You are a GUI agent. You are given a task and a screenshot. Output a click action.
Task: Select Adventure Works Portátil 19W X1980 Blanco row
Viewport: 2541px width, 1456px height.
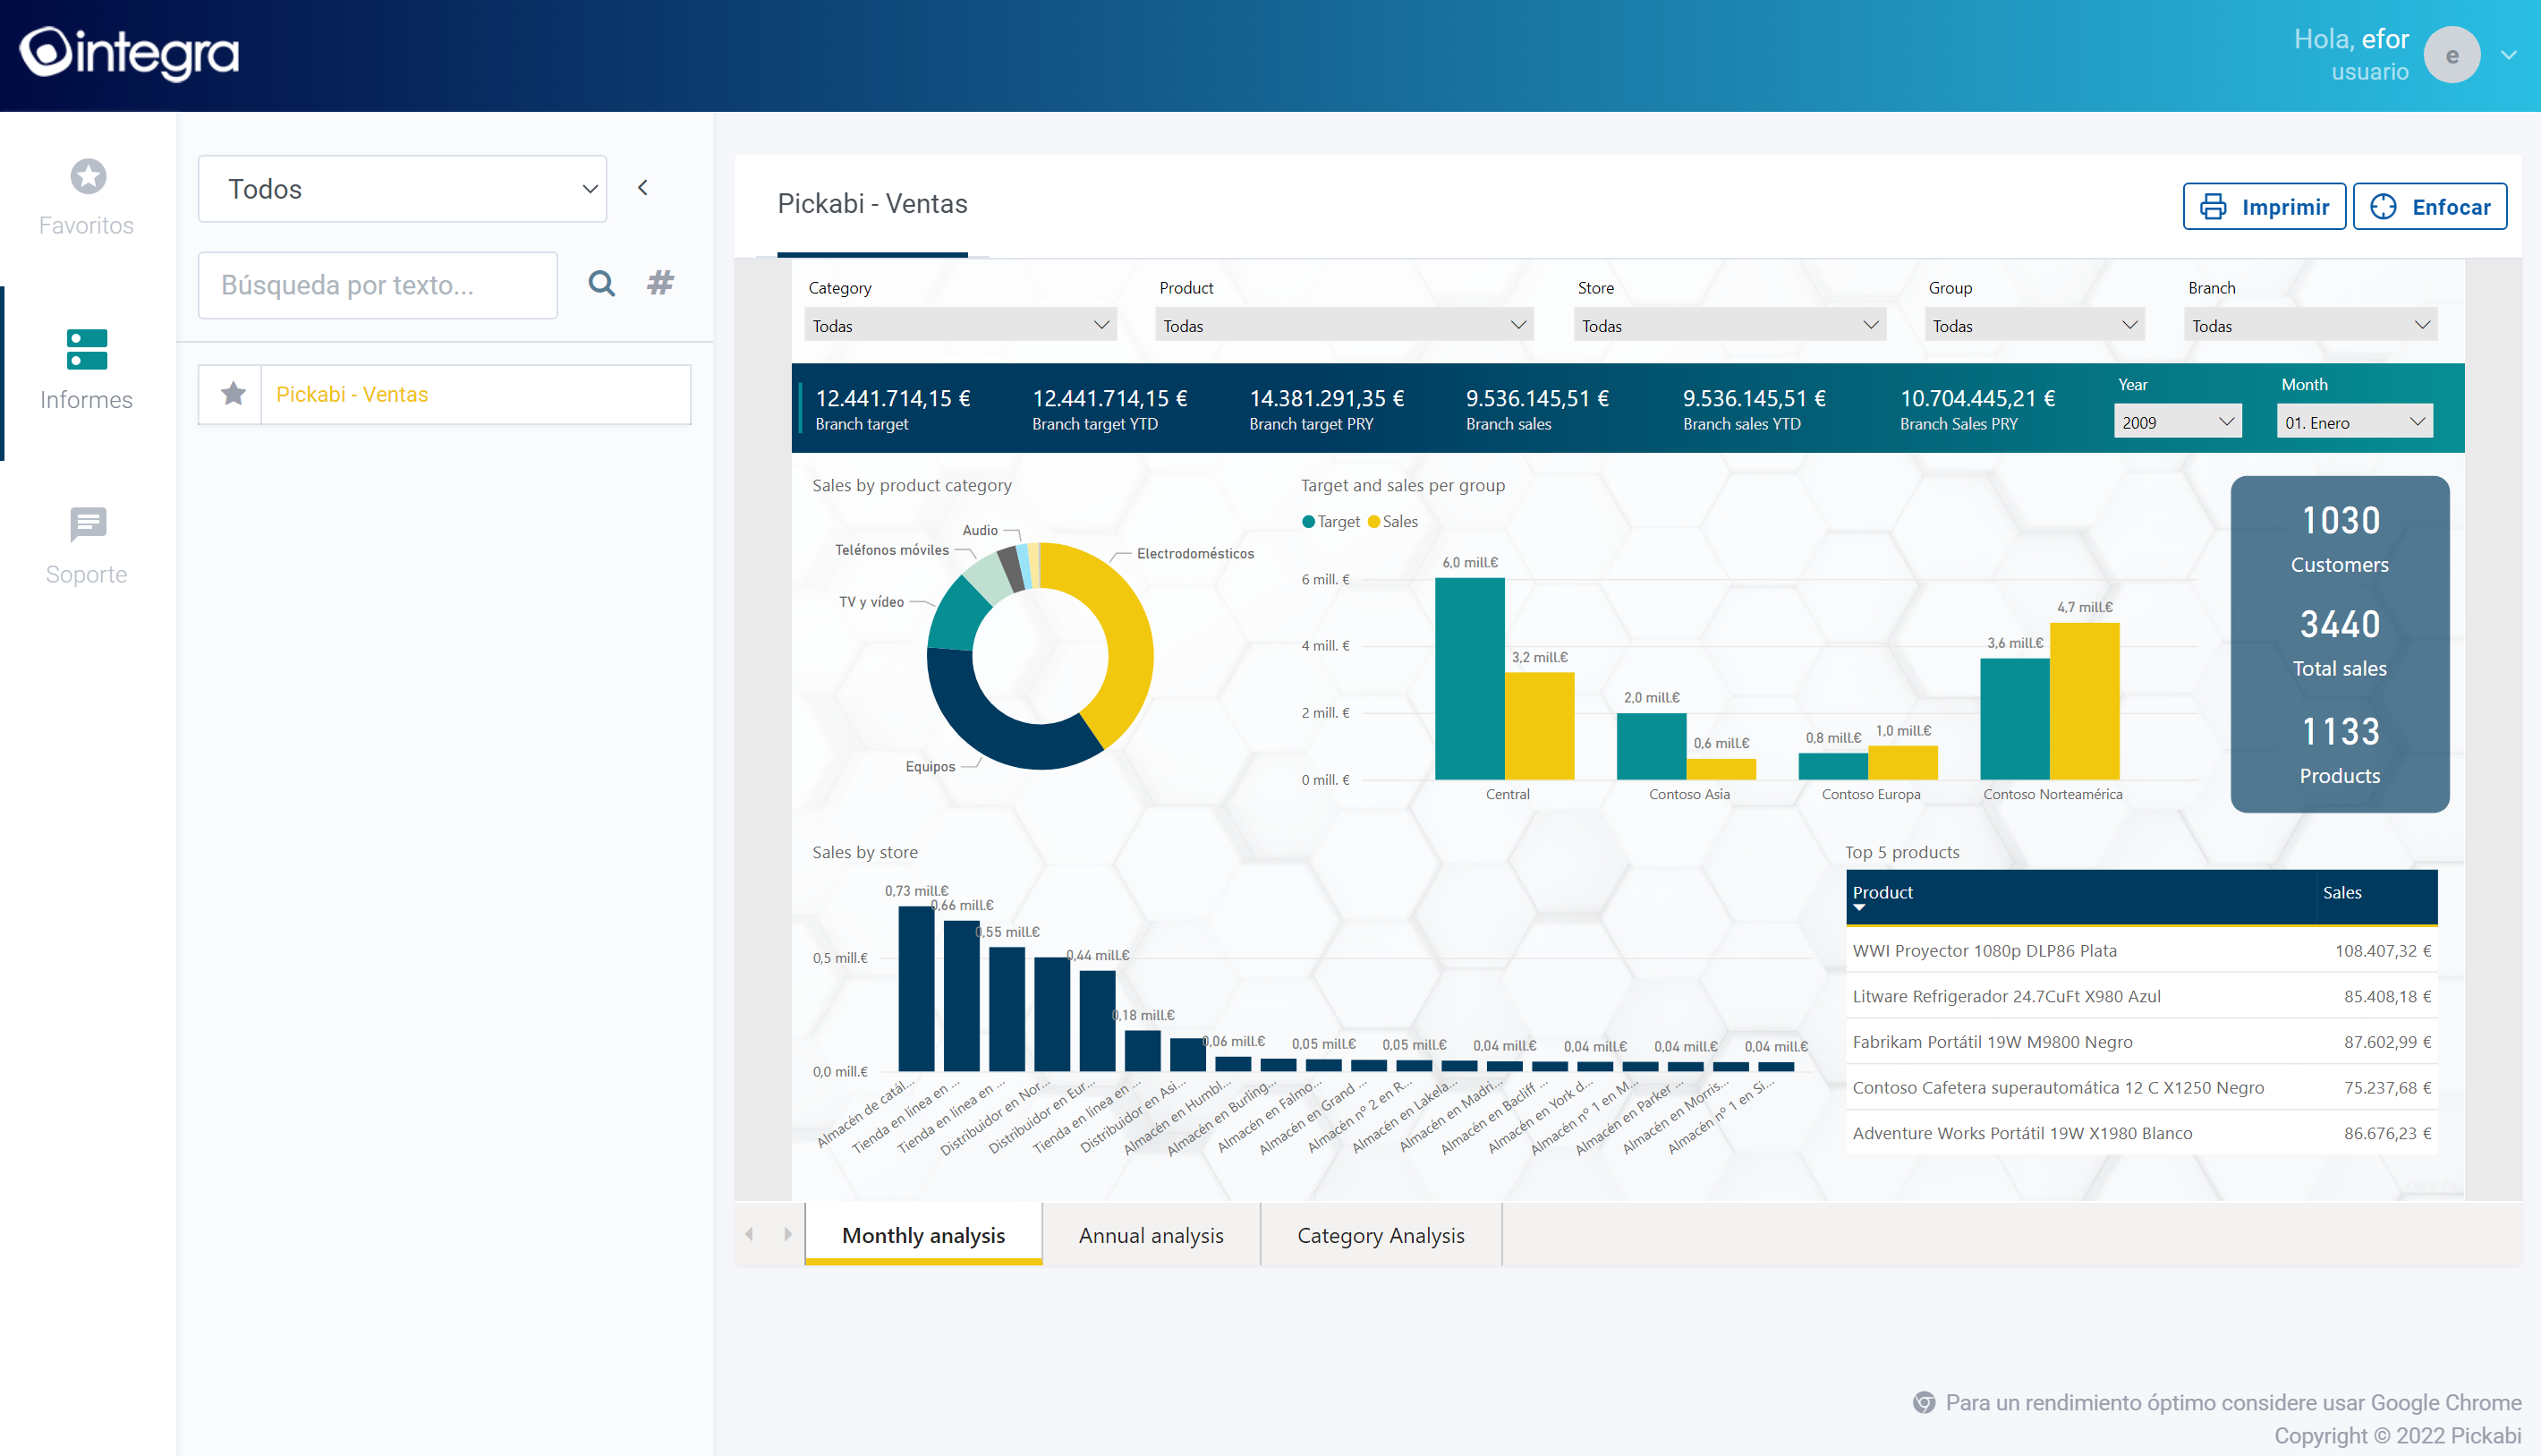point(2141,1133)
